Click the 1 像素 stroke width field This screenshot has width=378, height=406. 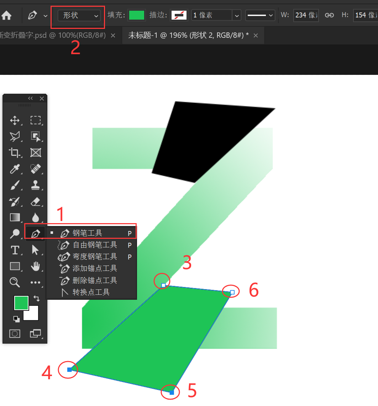[211, 15]
